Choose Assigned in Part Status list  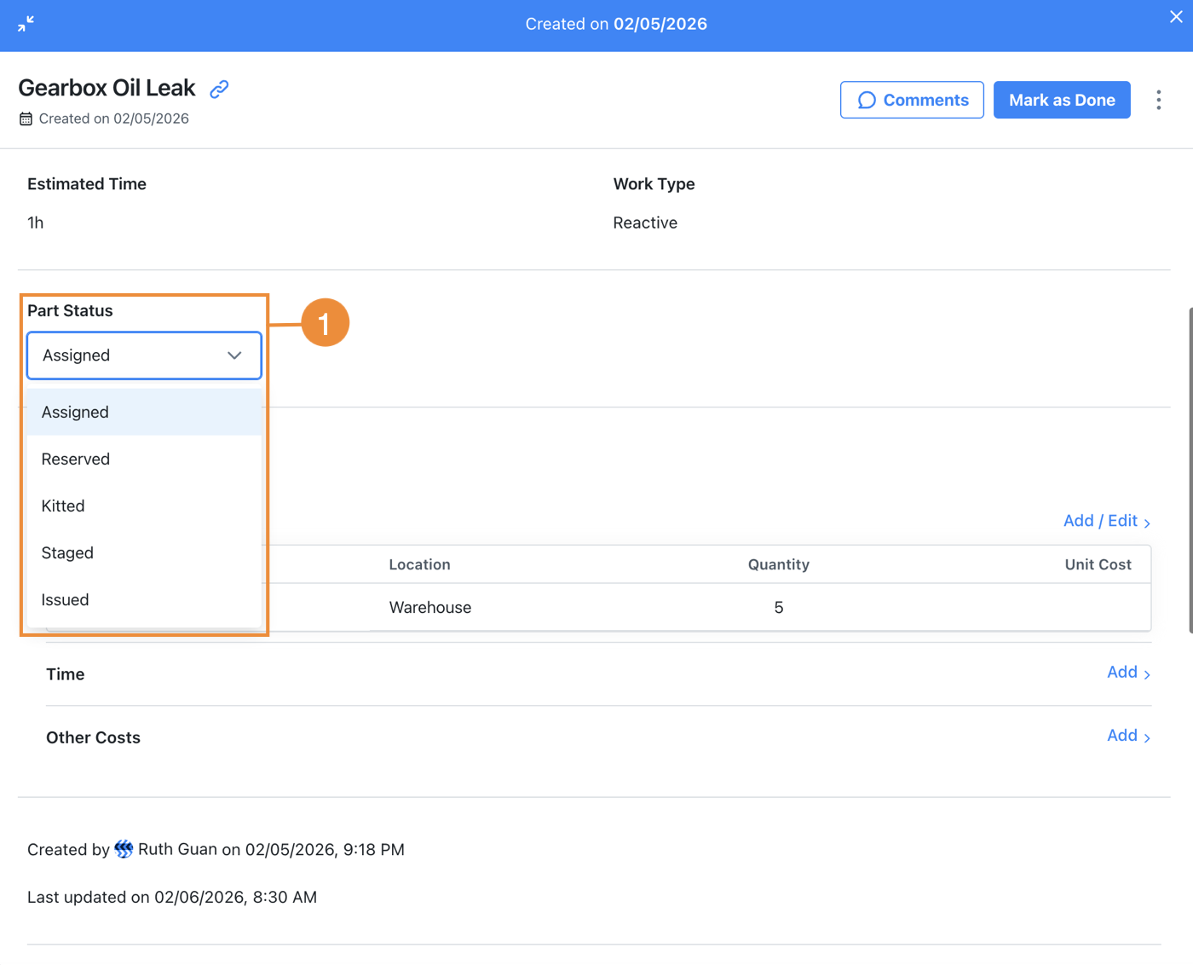[144, 412]
